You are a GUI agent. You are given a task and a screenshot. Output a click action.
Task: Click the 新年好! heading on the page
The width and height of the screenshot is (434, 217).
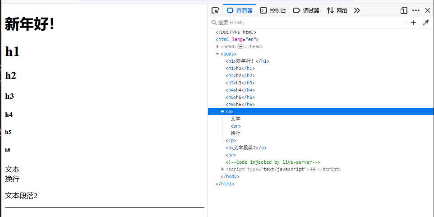pyautogui.click(x=30, y=25)
